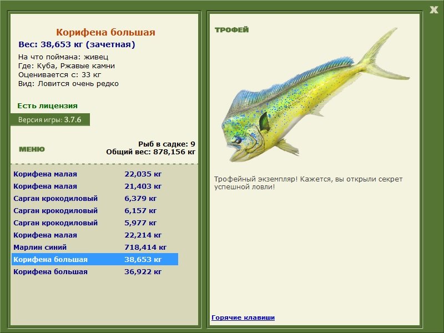Click the dorado fish trophy image

tap(315, 95)
